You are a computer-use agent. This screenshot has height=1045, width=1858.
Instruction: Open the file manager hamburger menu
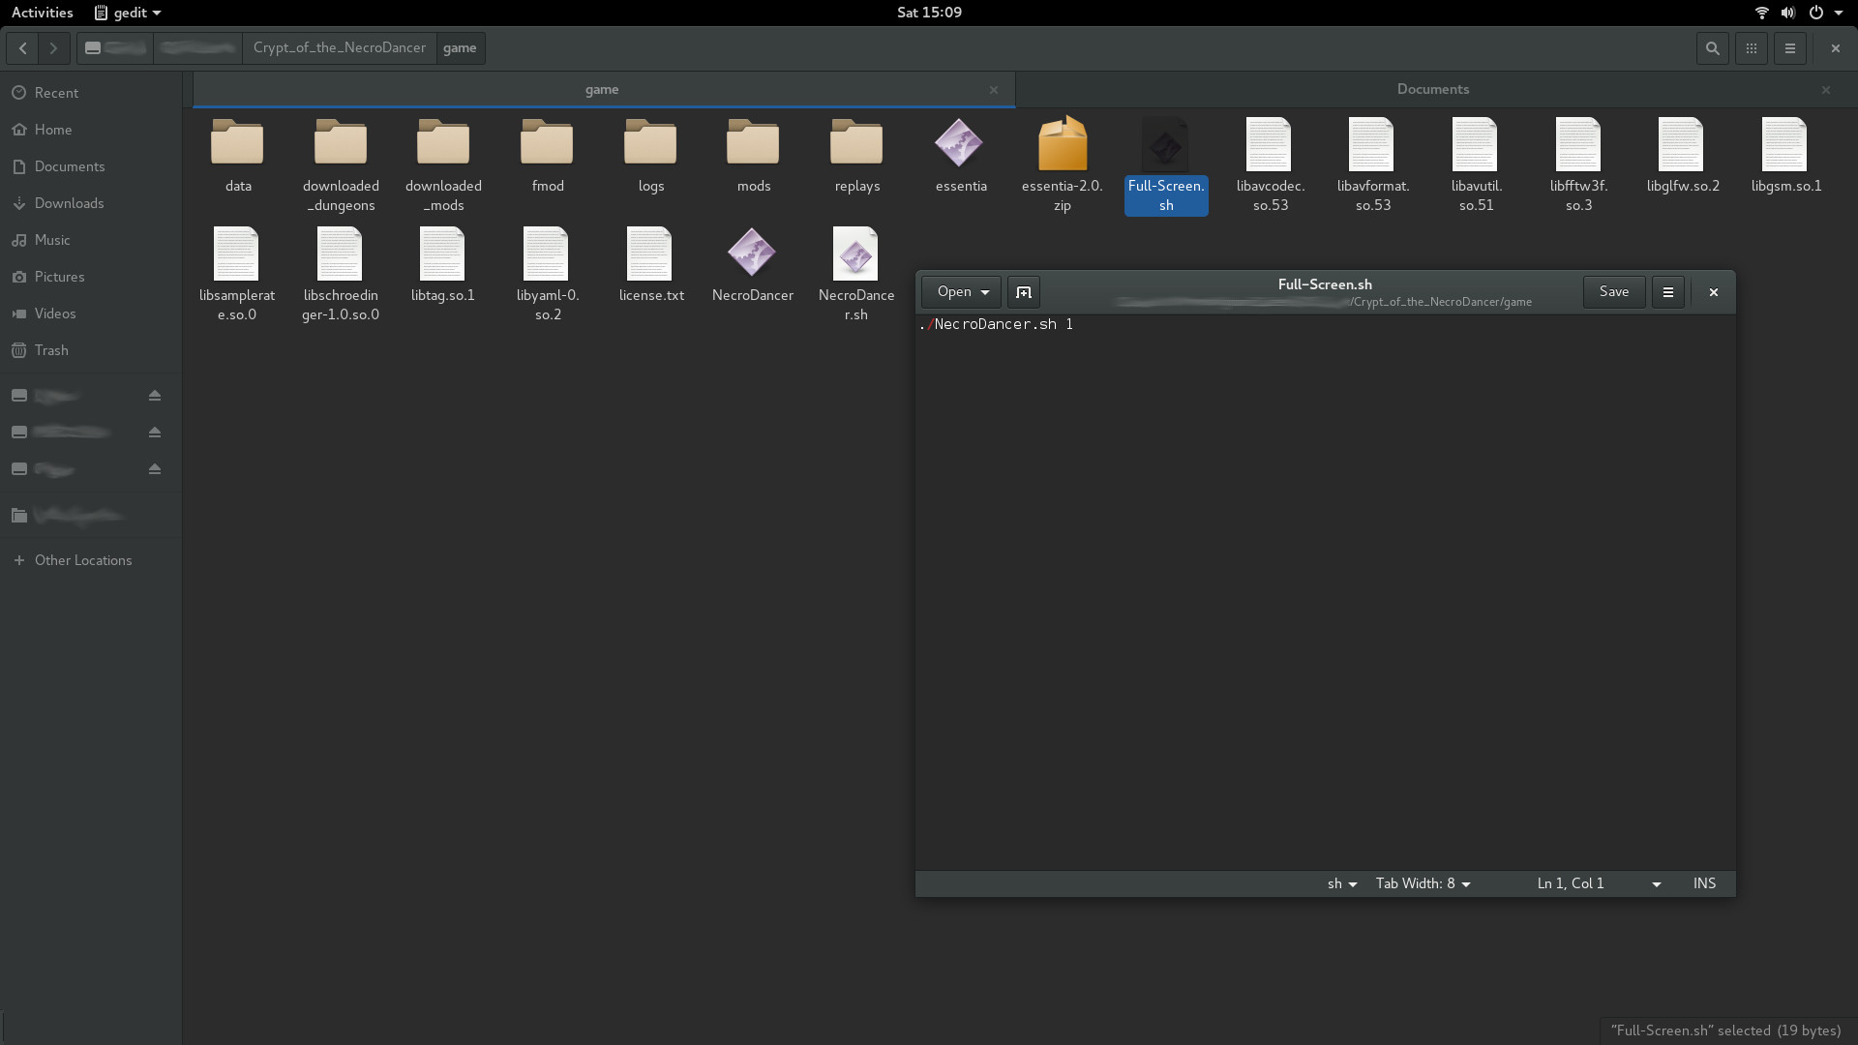tap(1790, 48)
